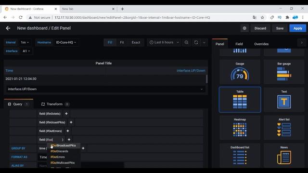
Task: Click plus next to field (ifout) input
Action: point(69,139)
